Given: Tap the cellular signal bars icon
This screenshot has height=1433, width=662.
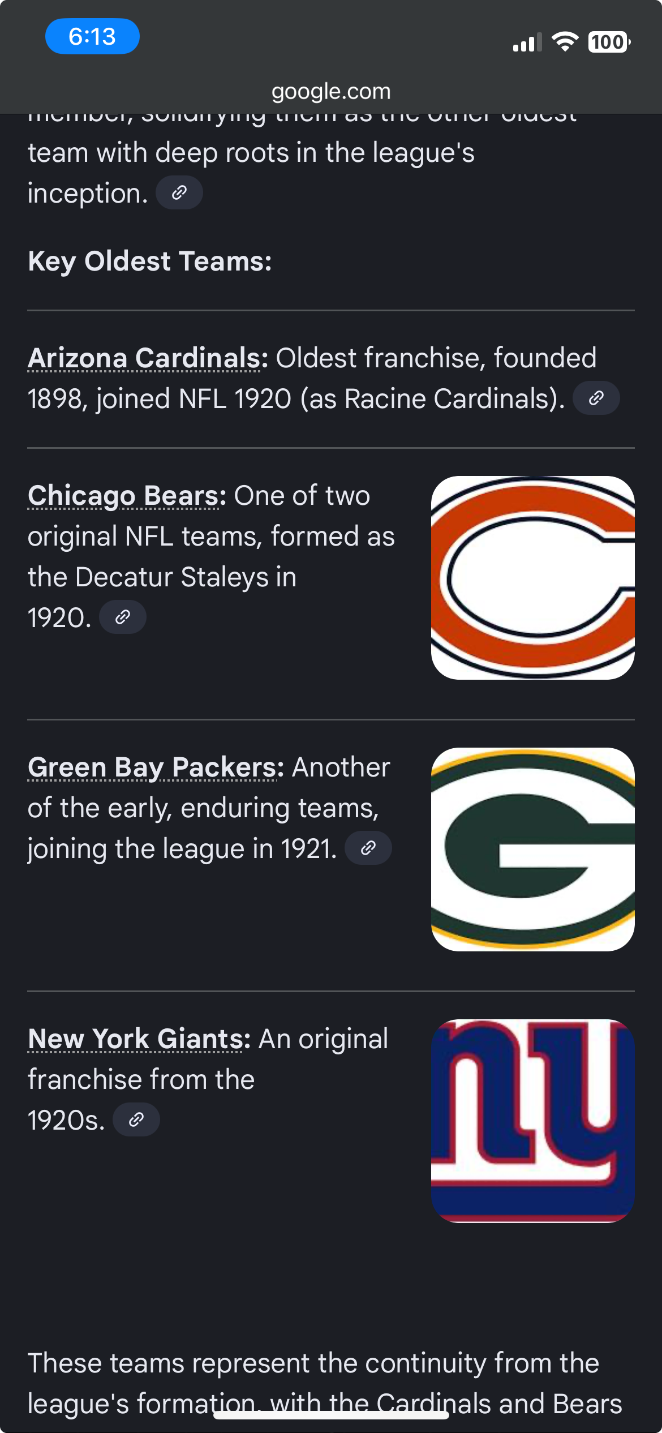Looking at the screenshot, I should (x=527, y=42).
